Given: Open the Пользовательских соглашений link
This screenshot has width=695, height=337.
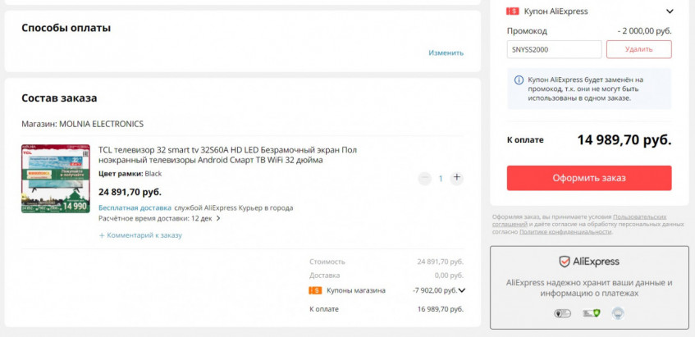Looking at the screenshot, I should pyautogui.click(x=647, y=216).
